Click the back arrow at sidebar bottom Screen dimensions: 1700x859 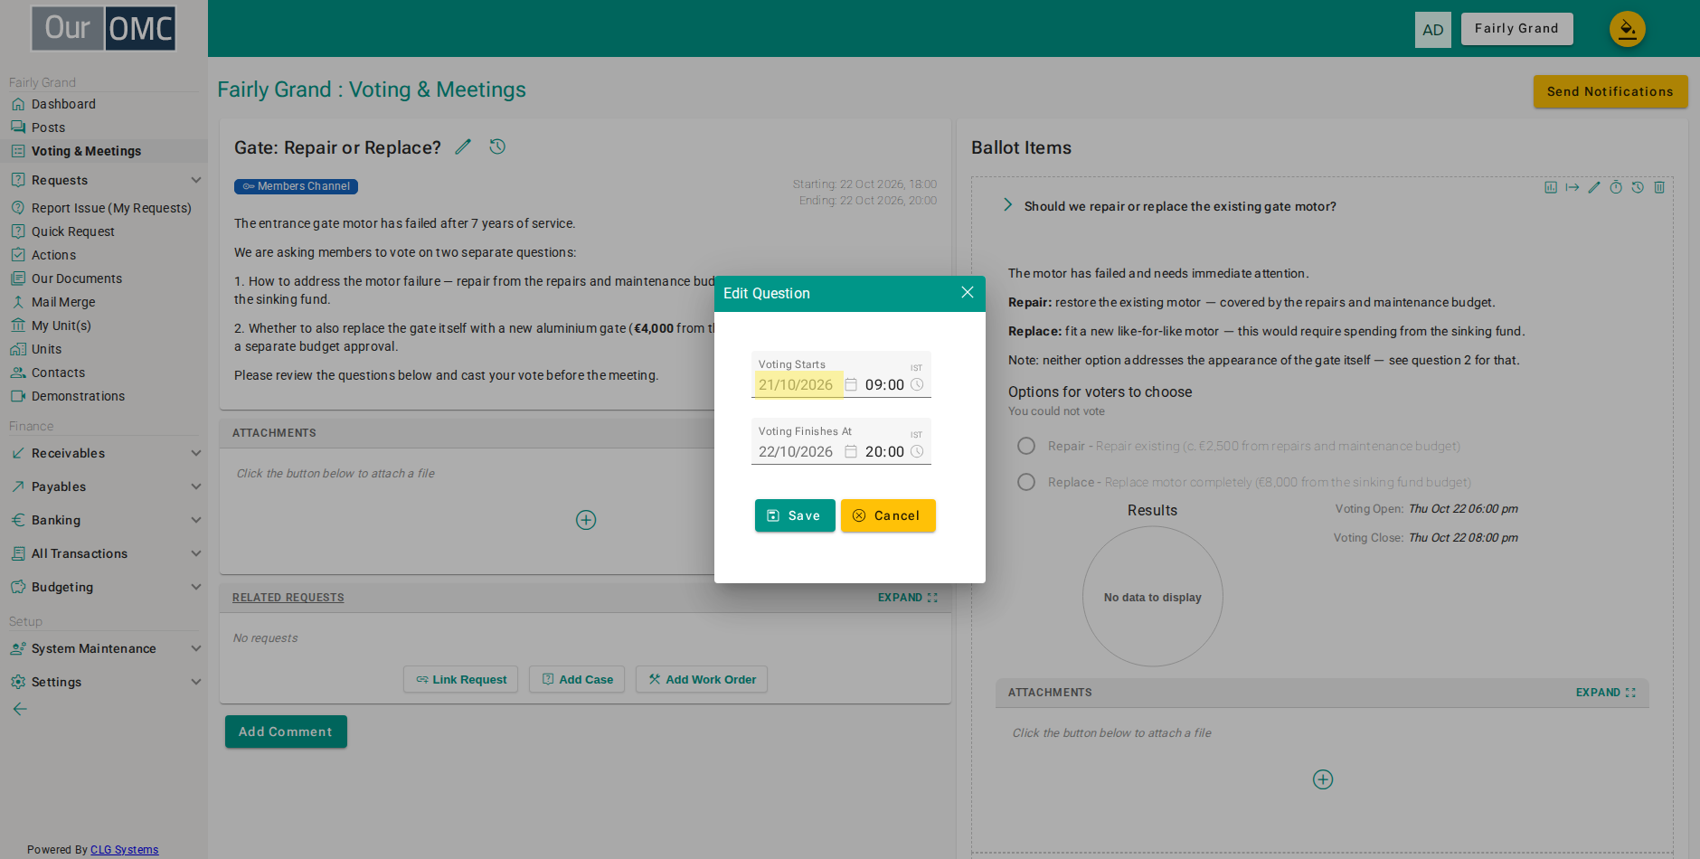pos(20,709)
